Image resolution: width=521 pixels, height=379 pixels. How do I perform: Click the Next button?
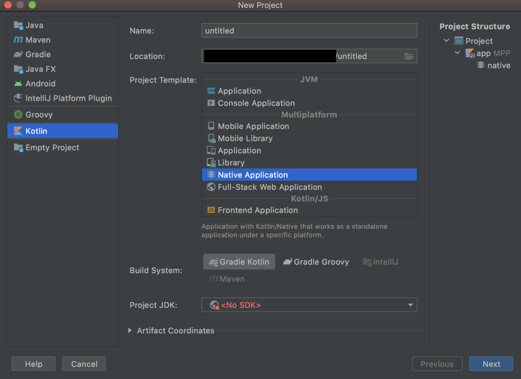pyautogui.click(x=491, y=364)
